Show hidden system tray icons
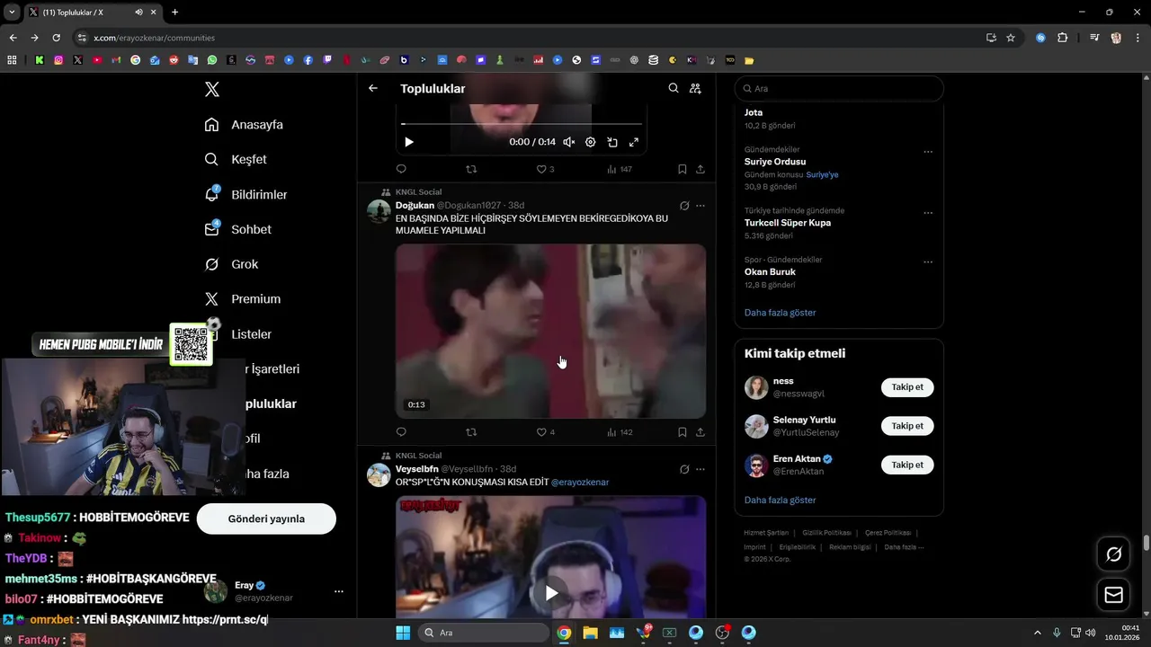The image size is (1151, 647). [1037, 633]
